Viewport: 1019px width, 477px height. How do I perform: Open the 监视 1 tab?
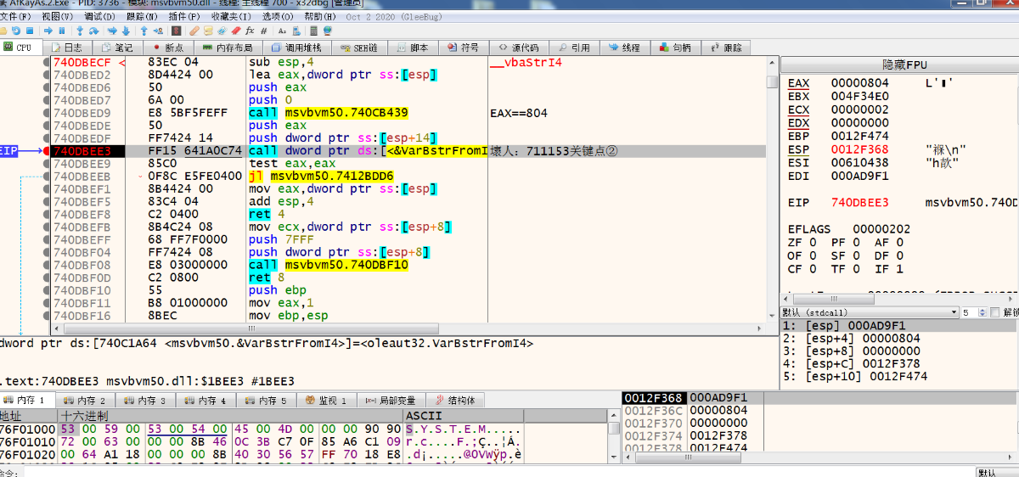328,400
